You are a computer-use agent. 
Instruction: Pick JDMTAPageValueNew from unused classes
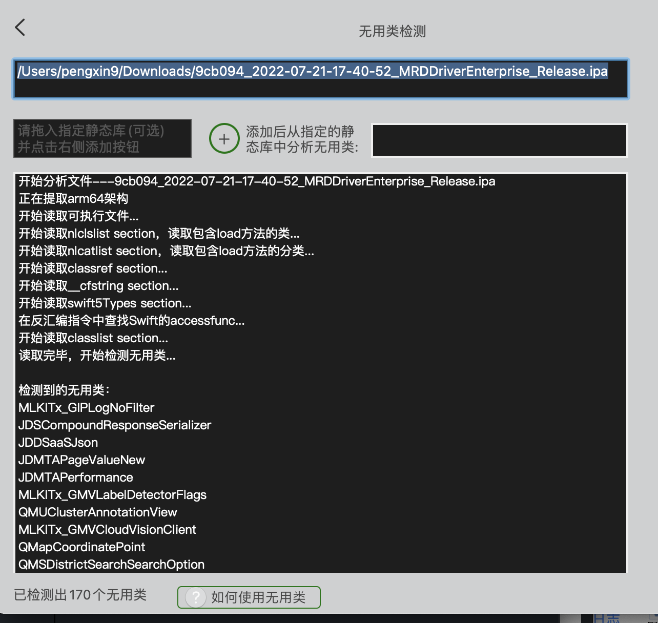coord(81,460)
